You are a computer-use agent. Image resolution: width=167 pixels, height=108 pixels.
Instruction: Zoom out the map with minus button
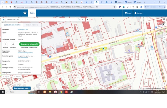tap(164, 37)
